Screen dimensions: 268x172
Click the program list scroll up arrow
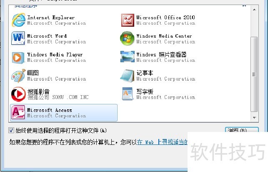254,10
